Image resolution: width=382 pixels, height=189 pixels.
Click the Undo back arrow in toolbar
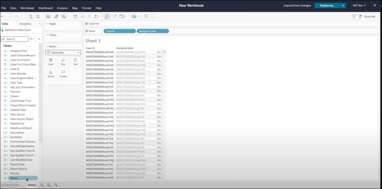(x=3, y=16)
